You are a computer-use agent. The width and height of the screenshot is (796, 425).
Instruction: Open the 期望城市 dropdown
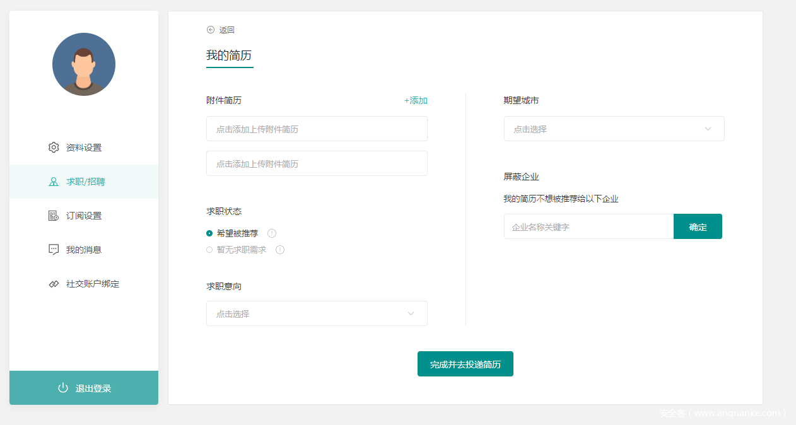pyautogui.click(x=614, y=129)
